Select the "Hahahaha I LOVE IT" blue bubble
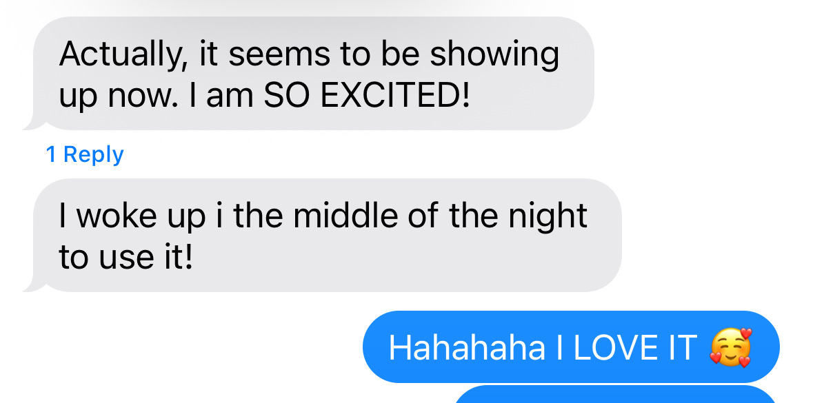 [571, 347]
